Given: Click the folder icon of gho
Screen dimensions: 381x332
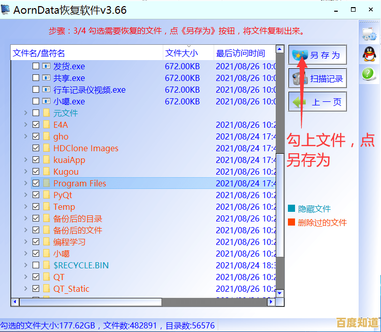Looking at the screenshot, I should (x=46, y=136).
